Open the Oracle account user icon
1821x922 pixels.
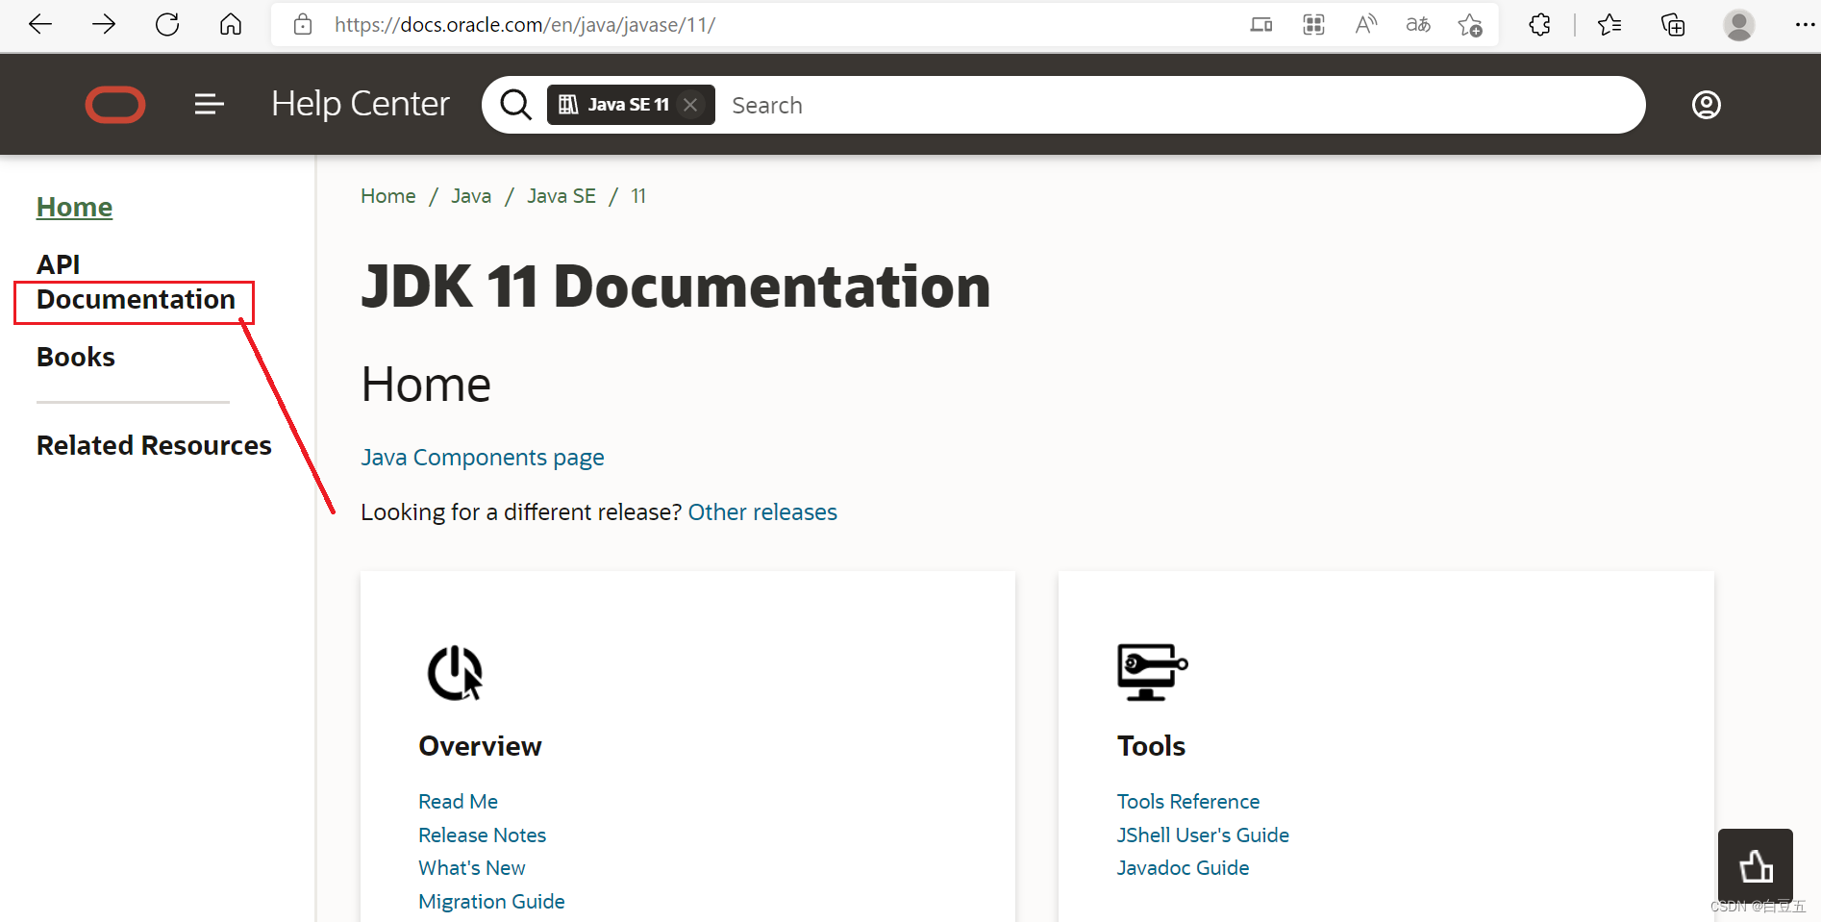1707,105
